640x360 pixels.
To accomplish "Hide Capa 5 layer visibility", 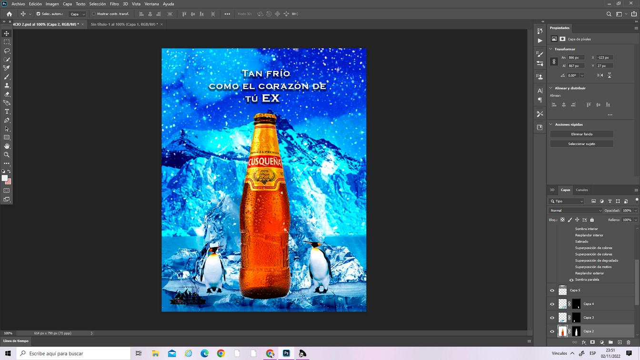I will (x=552, y=290).
